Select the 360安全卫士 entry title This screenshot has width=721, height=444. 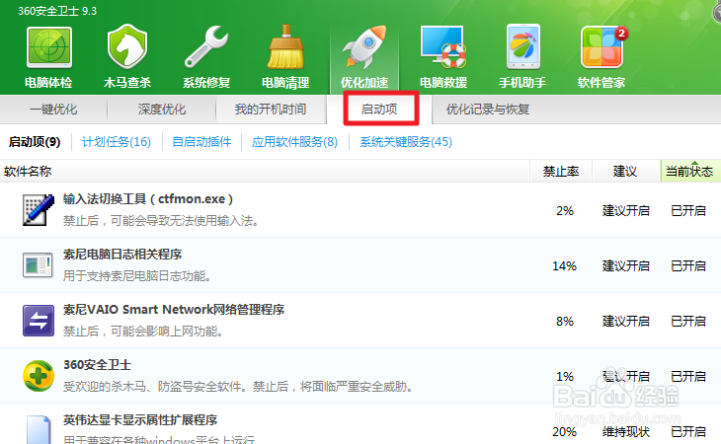[97, 365]
